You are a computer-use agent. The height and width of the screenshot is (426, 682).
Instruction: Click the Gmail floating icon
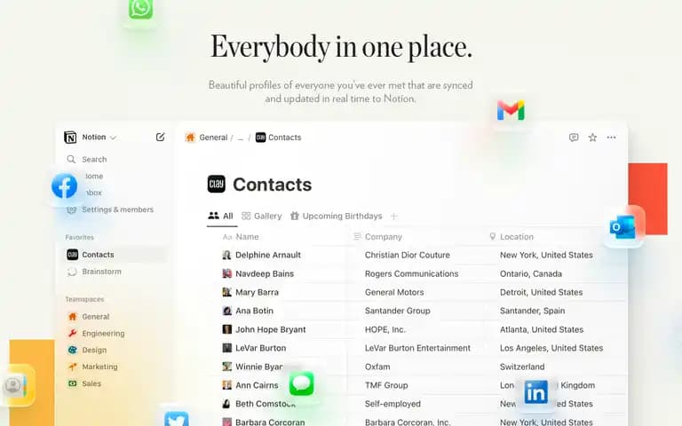[x=511, y=110]
